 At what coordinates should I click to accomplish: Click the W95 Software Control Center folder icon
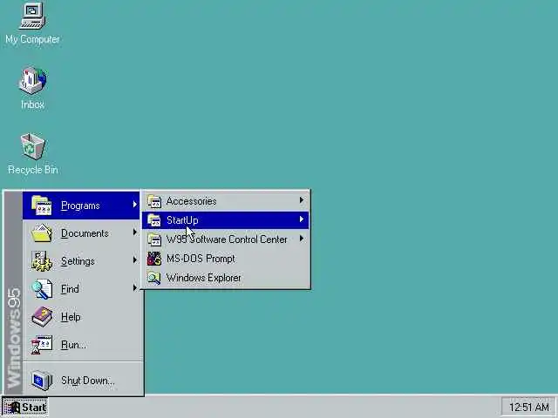[x=154, y=239]
